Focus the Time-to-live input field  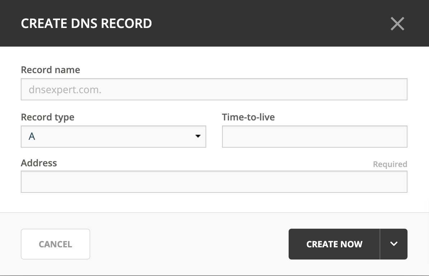coord(315,136)
